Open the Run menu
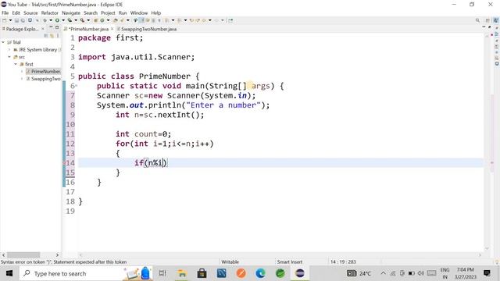 [123, 13]
